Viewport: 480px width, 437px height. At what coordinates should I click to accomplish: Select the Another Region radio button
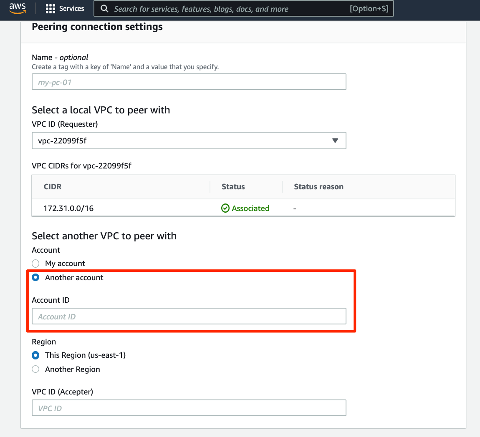point(35,369)
